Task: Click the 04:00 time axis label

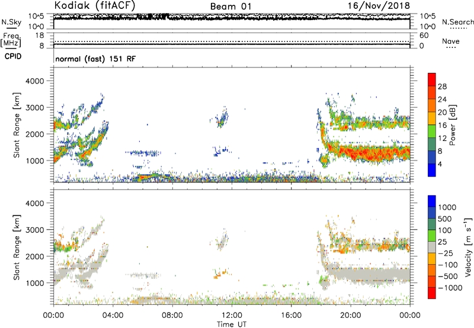Action: pos(113,316)
